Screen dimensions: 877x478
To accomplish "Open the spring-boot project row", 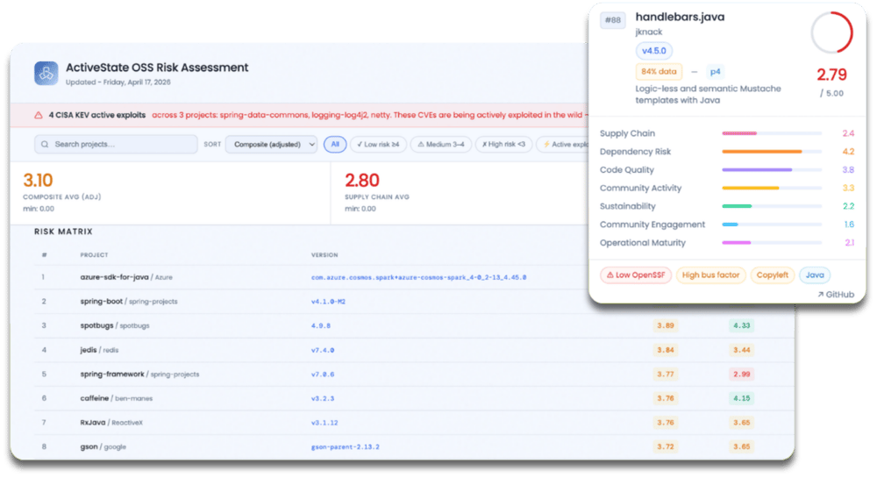I will [x=414, y=302].
